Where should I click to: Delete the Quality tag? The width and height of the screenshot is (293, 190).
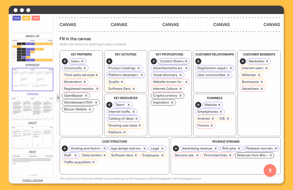click(122, 82)
